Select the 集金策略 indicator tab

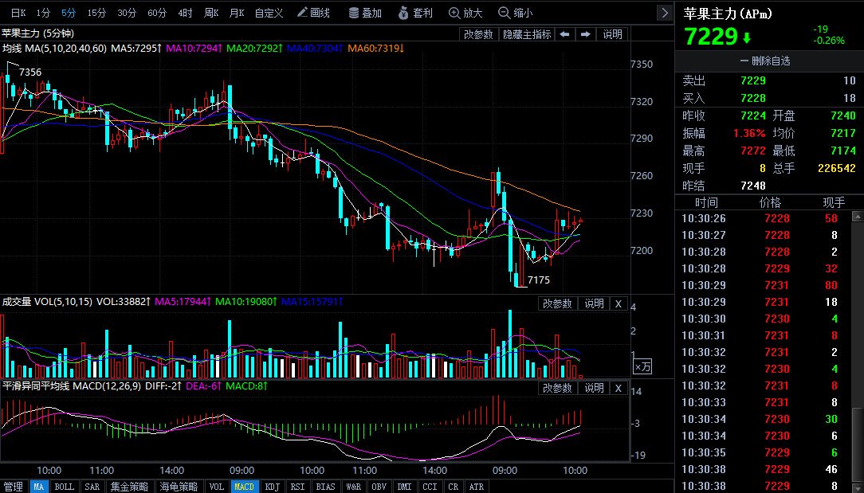(x=129, y=487)
